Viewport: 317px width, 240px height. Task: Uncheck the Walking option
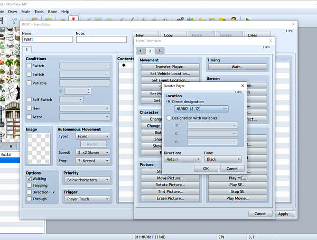click(x=30, y=179)
